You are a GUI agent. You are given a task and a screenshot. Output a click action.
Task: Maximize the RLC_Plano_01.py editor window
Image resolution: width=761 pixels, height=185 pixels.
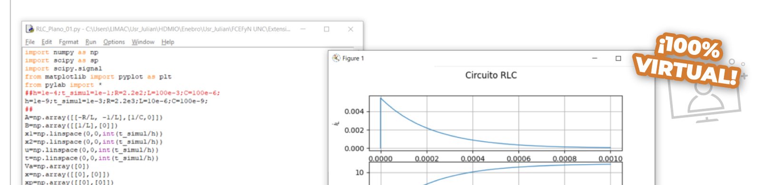326,29
